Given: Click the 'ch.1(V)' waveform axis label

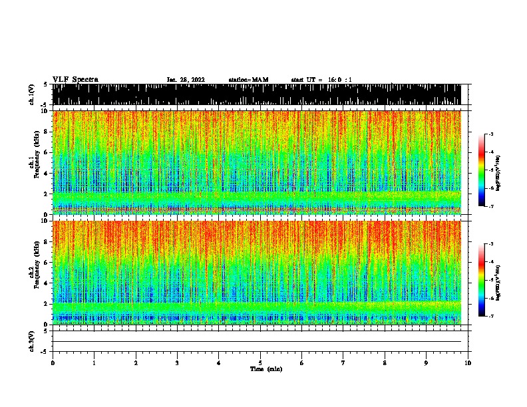Looking at the screenshot, I should [32, 94].
